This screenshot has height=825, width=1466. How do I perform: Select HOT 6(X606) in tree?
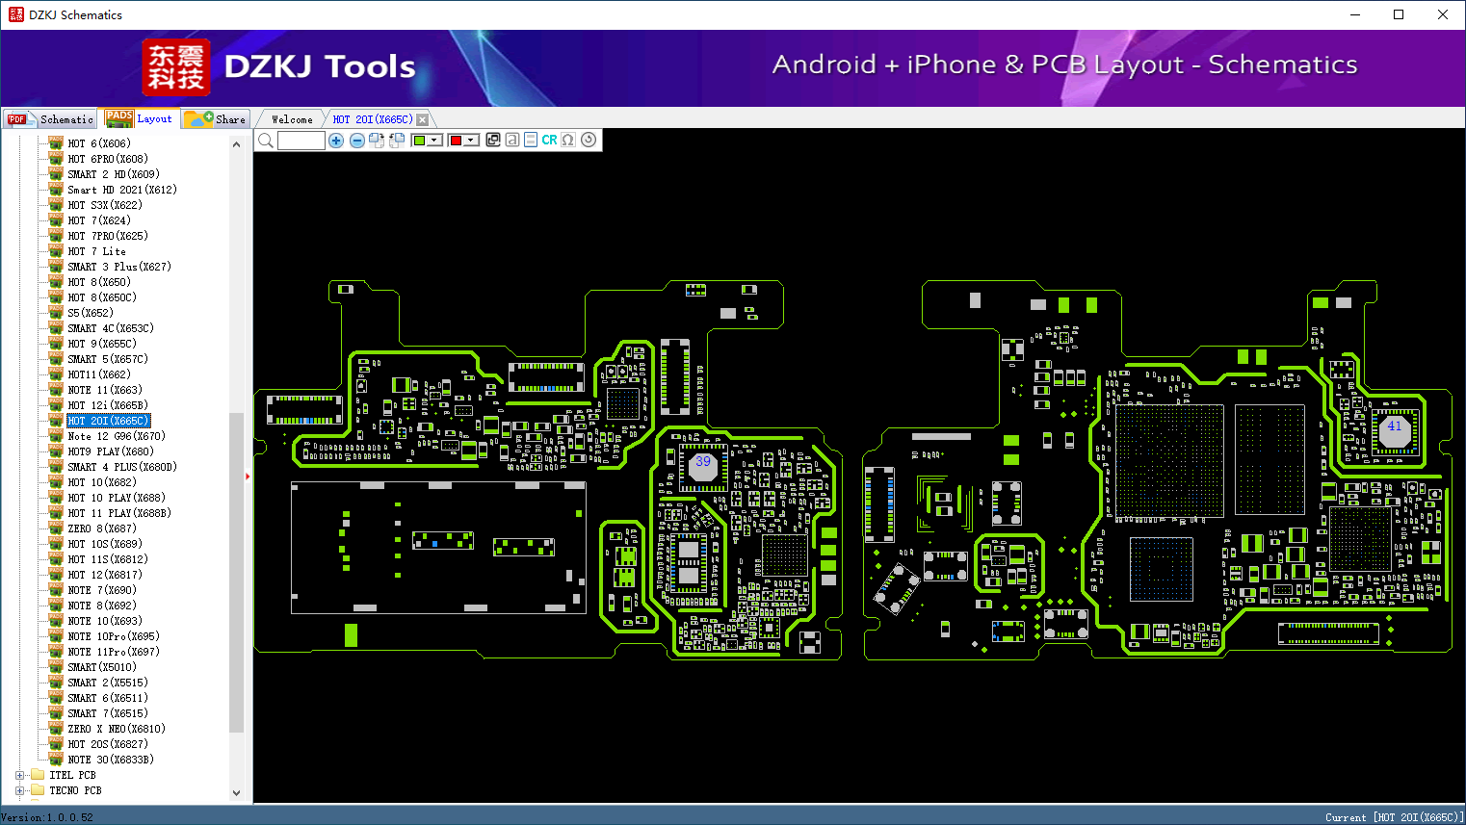(x=99, y=143)
